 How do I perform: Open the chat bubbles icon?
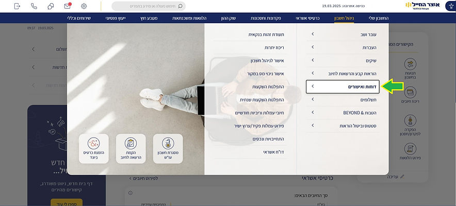[51, 6]
